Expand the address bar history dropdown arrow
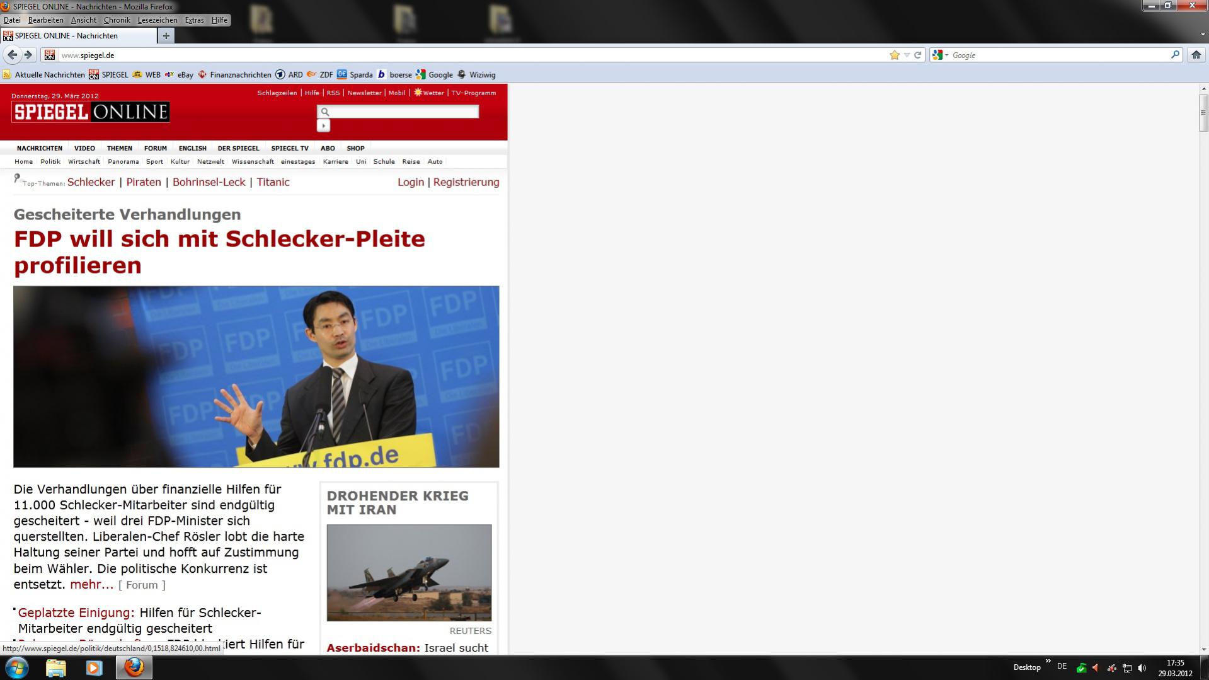Viewport: 1209px width, 680px height. point(907,55)
